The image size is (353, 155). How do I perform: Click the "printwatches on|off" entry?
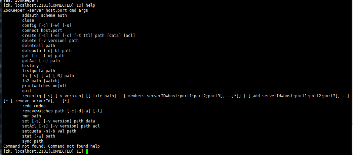(x=45, y=86)
